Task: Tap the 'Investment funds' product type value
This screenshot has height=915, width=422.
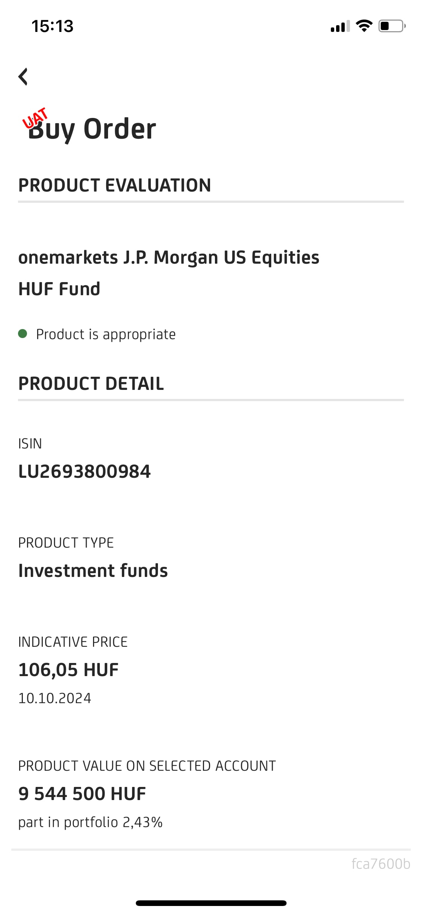Action: (x=93, y=571)
